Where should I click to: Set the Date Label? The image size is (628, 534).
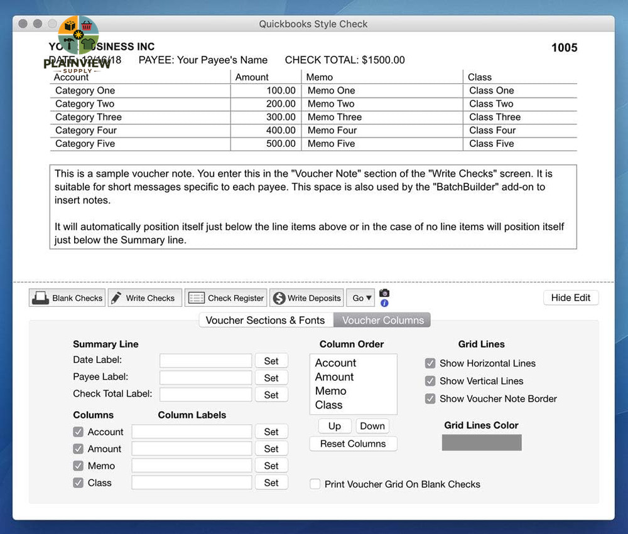click(271, 361)
